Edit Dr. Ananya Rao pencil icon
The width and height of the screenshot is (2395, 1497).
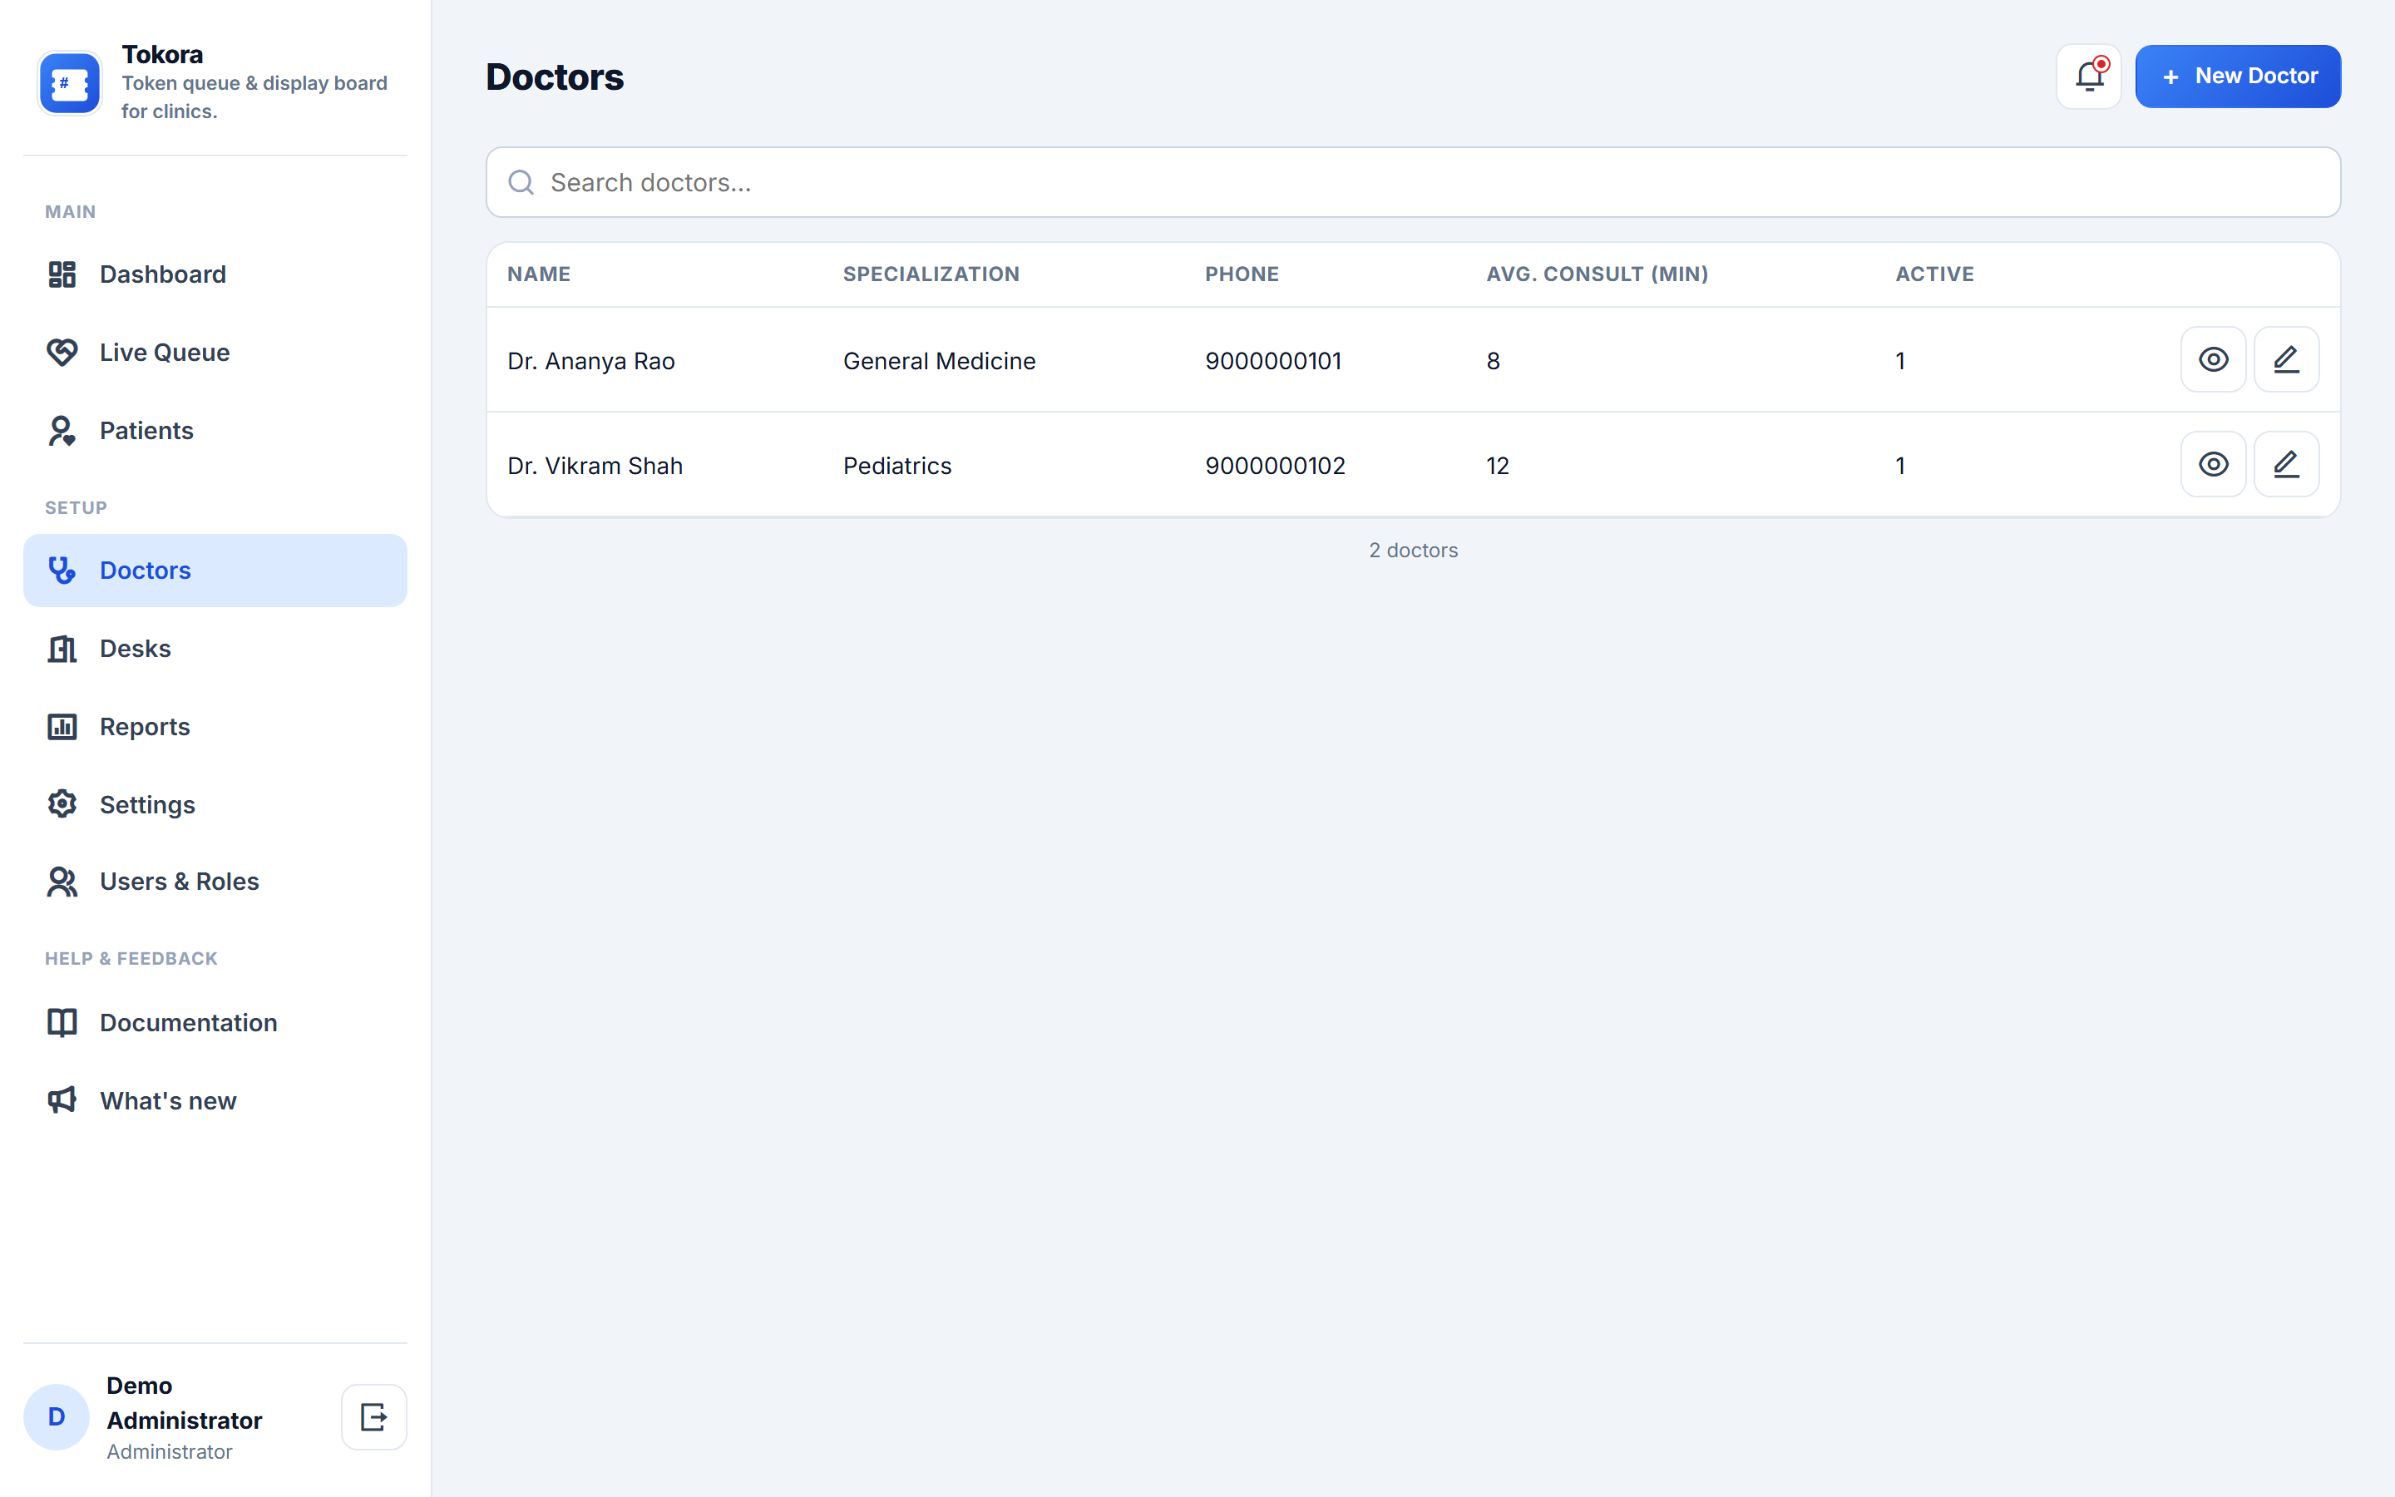[2286, 359]
